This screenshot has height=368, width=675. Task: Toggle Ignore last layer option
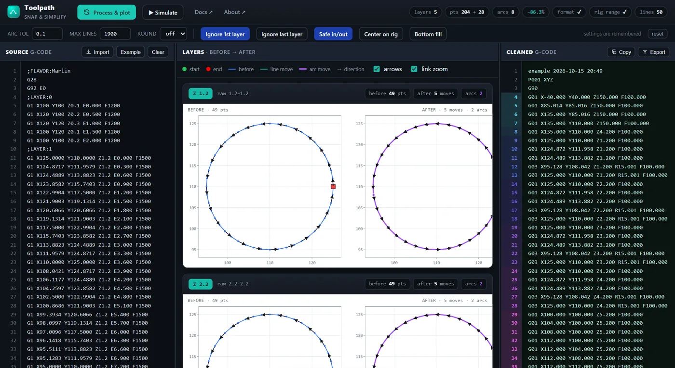(282, 34)
